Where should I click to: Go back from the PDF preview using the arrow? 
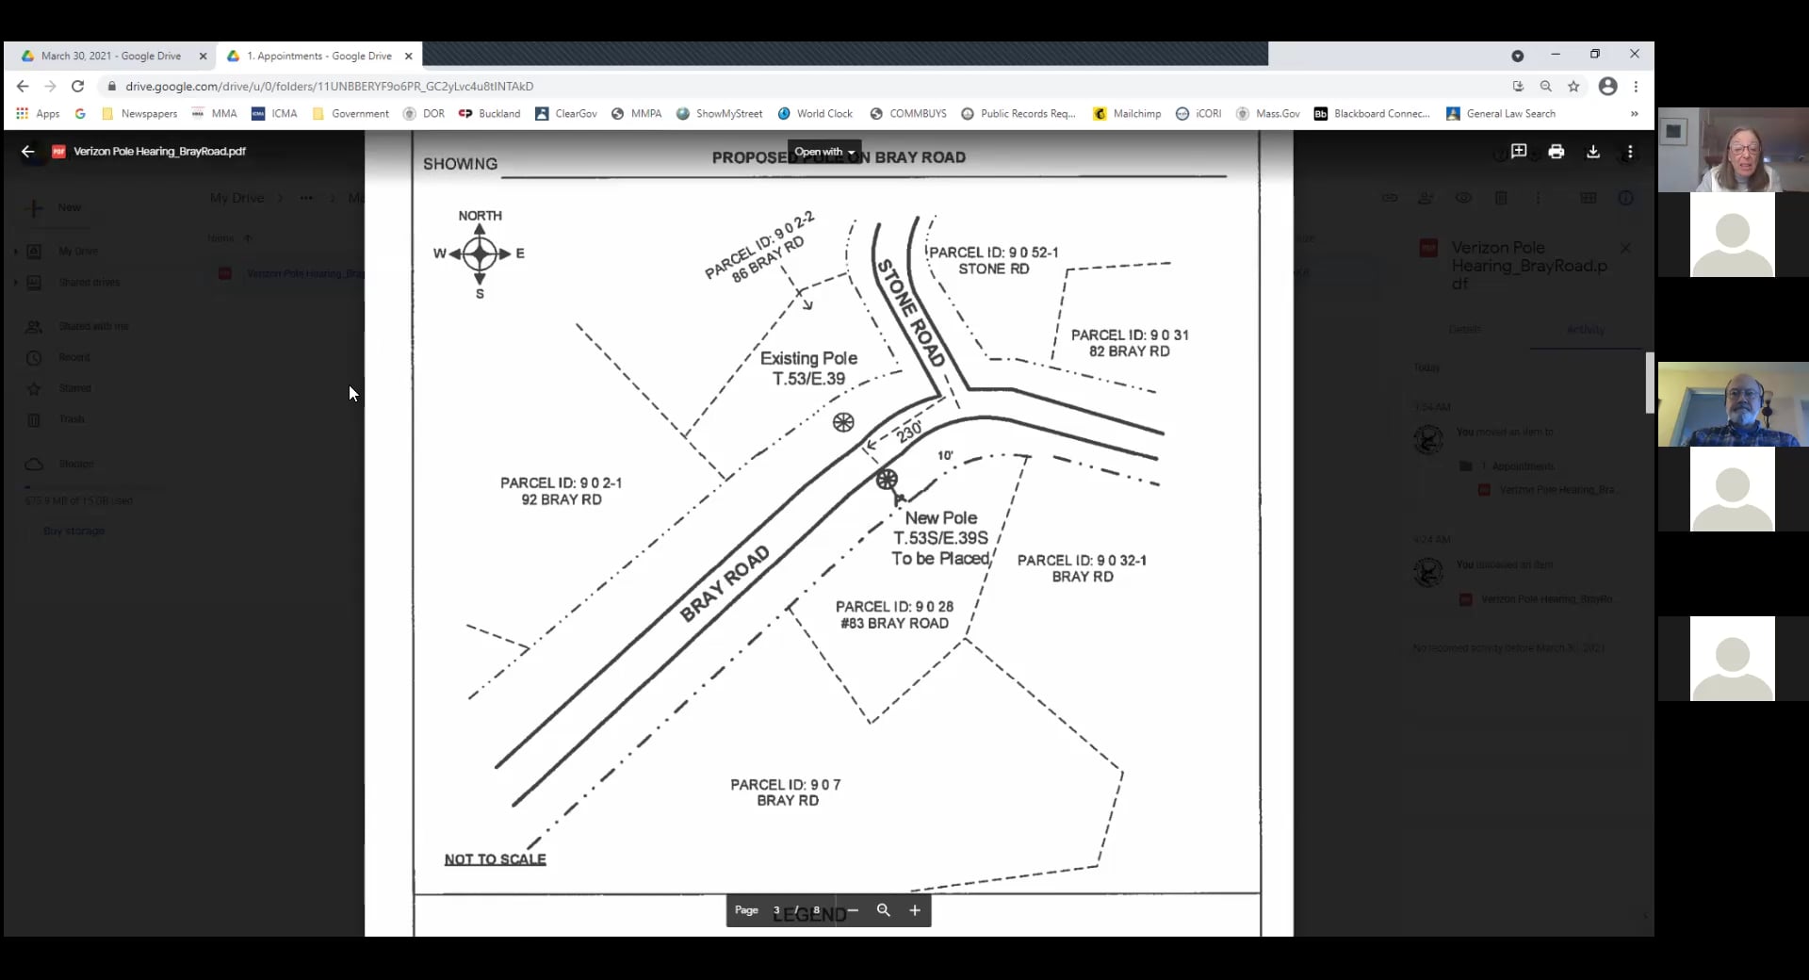[x=28, y=151]
